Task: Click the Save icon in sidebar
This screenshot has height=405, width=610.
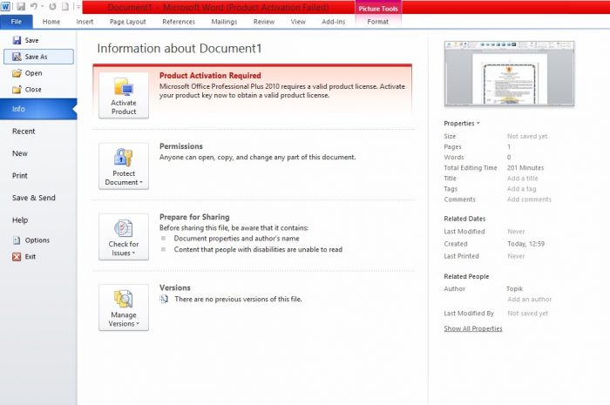Action: tap(17, 40)
